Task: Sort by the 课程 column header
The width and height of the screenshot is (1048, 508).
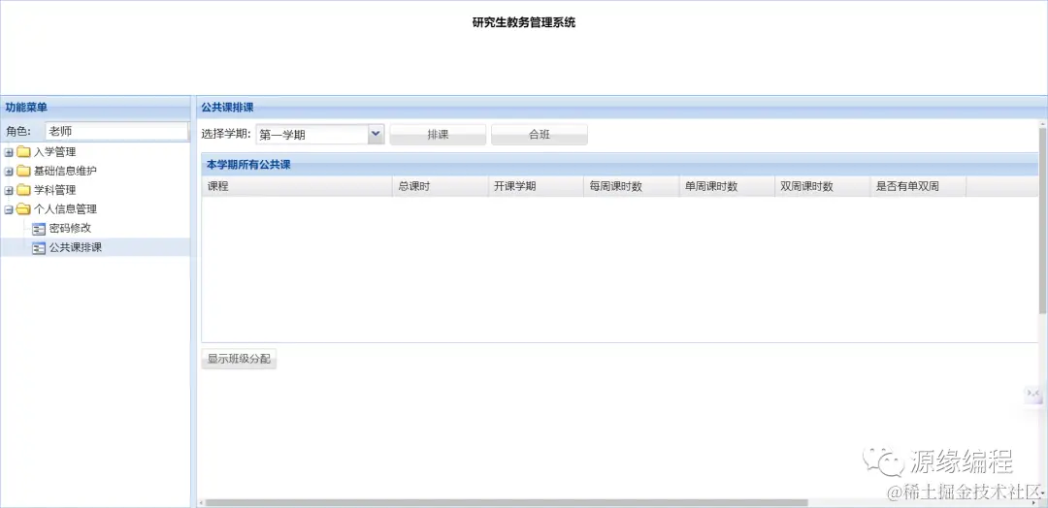Action: pyautogui.click(x=297, y=186)
